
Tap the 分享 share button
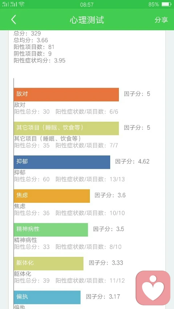[x=161, y=20]
